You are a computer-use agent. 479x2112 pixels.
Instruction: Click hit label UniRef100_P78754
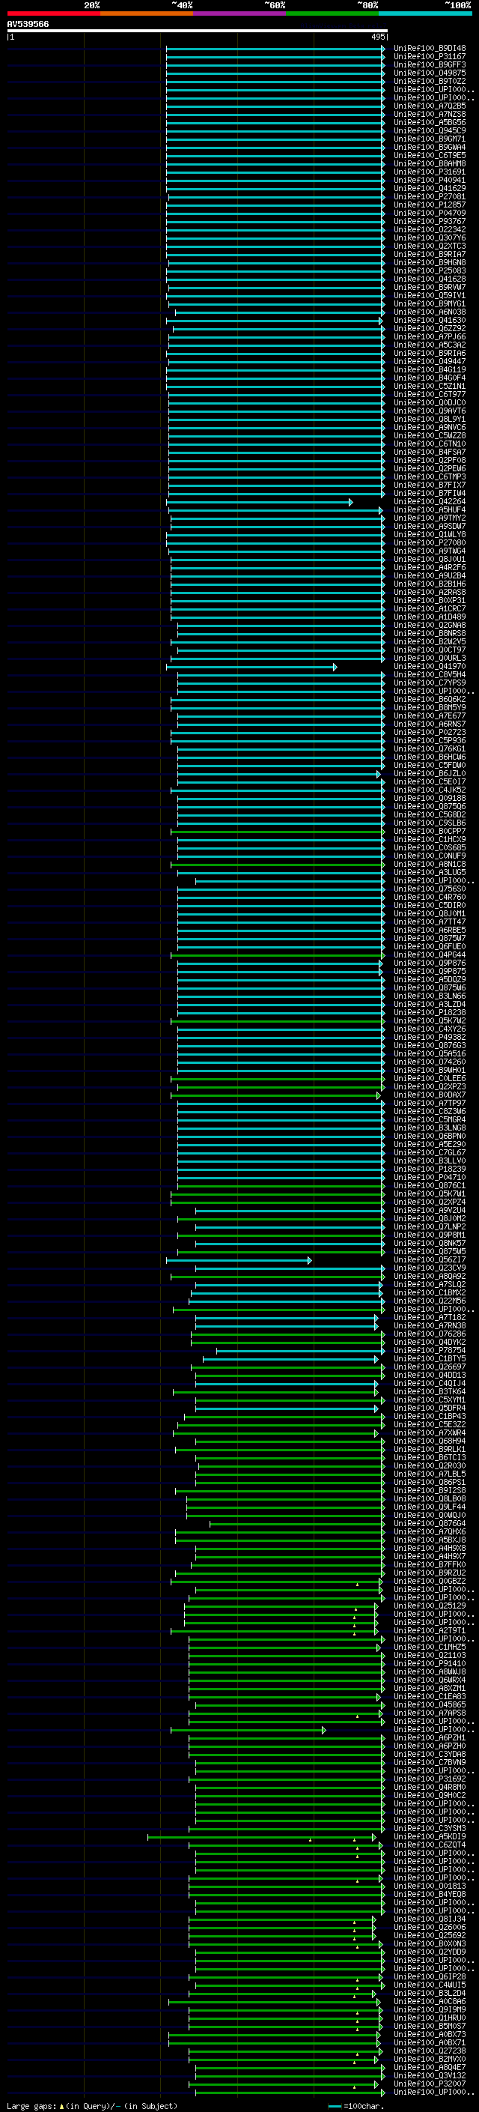click(x=430, y=1350)
